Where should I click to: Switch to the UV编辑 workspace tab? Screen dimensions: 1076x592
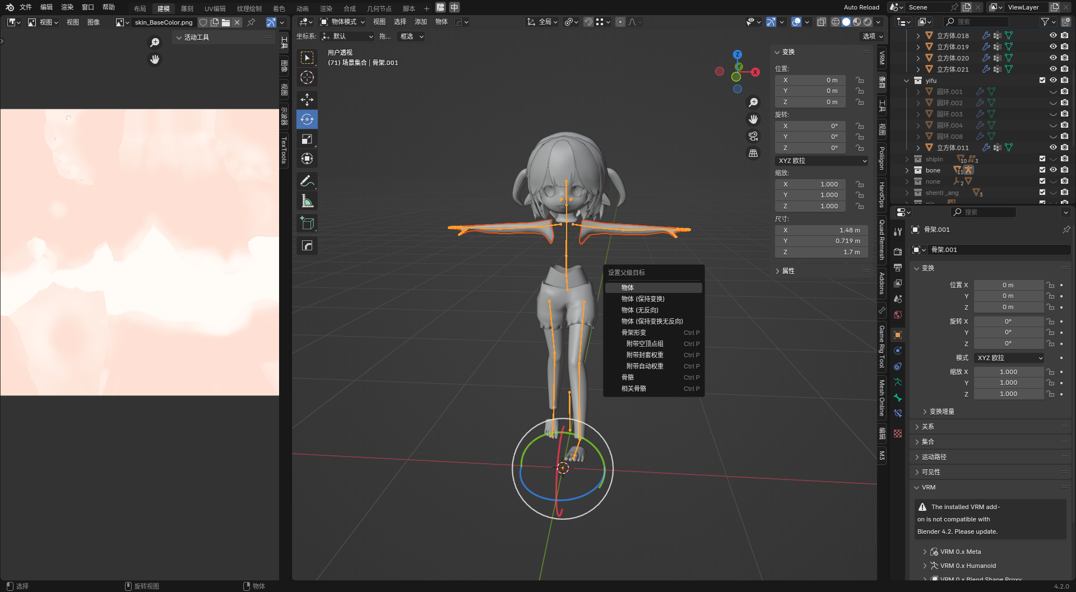click(x=215, y=8)
